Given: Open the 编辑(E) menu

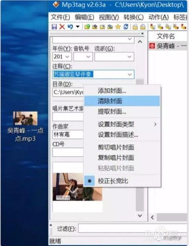Looking at the screenshot, I should [x=84, y=17].
